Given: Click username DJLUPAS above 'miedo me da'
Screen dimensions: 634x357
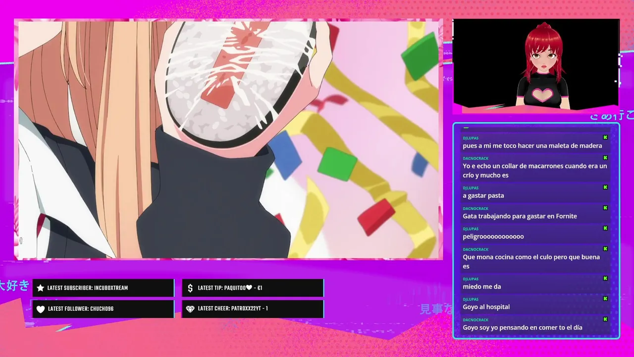Looking at the screenshot, I should click(x=471, y=279).
